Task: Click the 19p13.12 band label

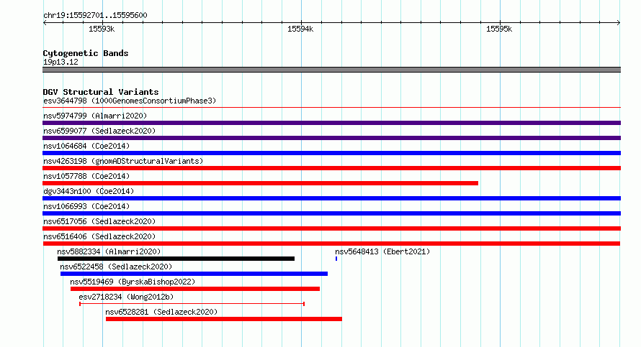Action: tap(60, 62)
